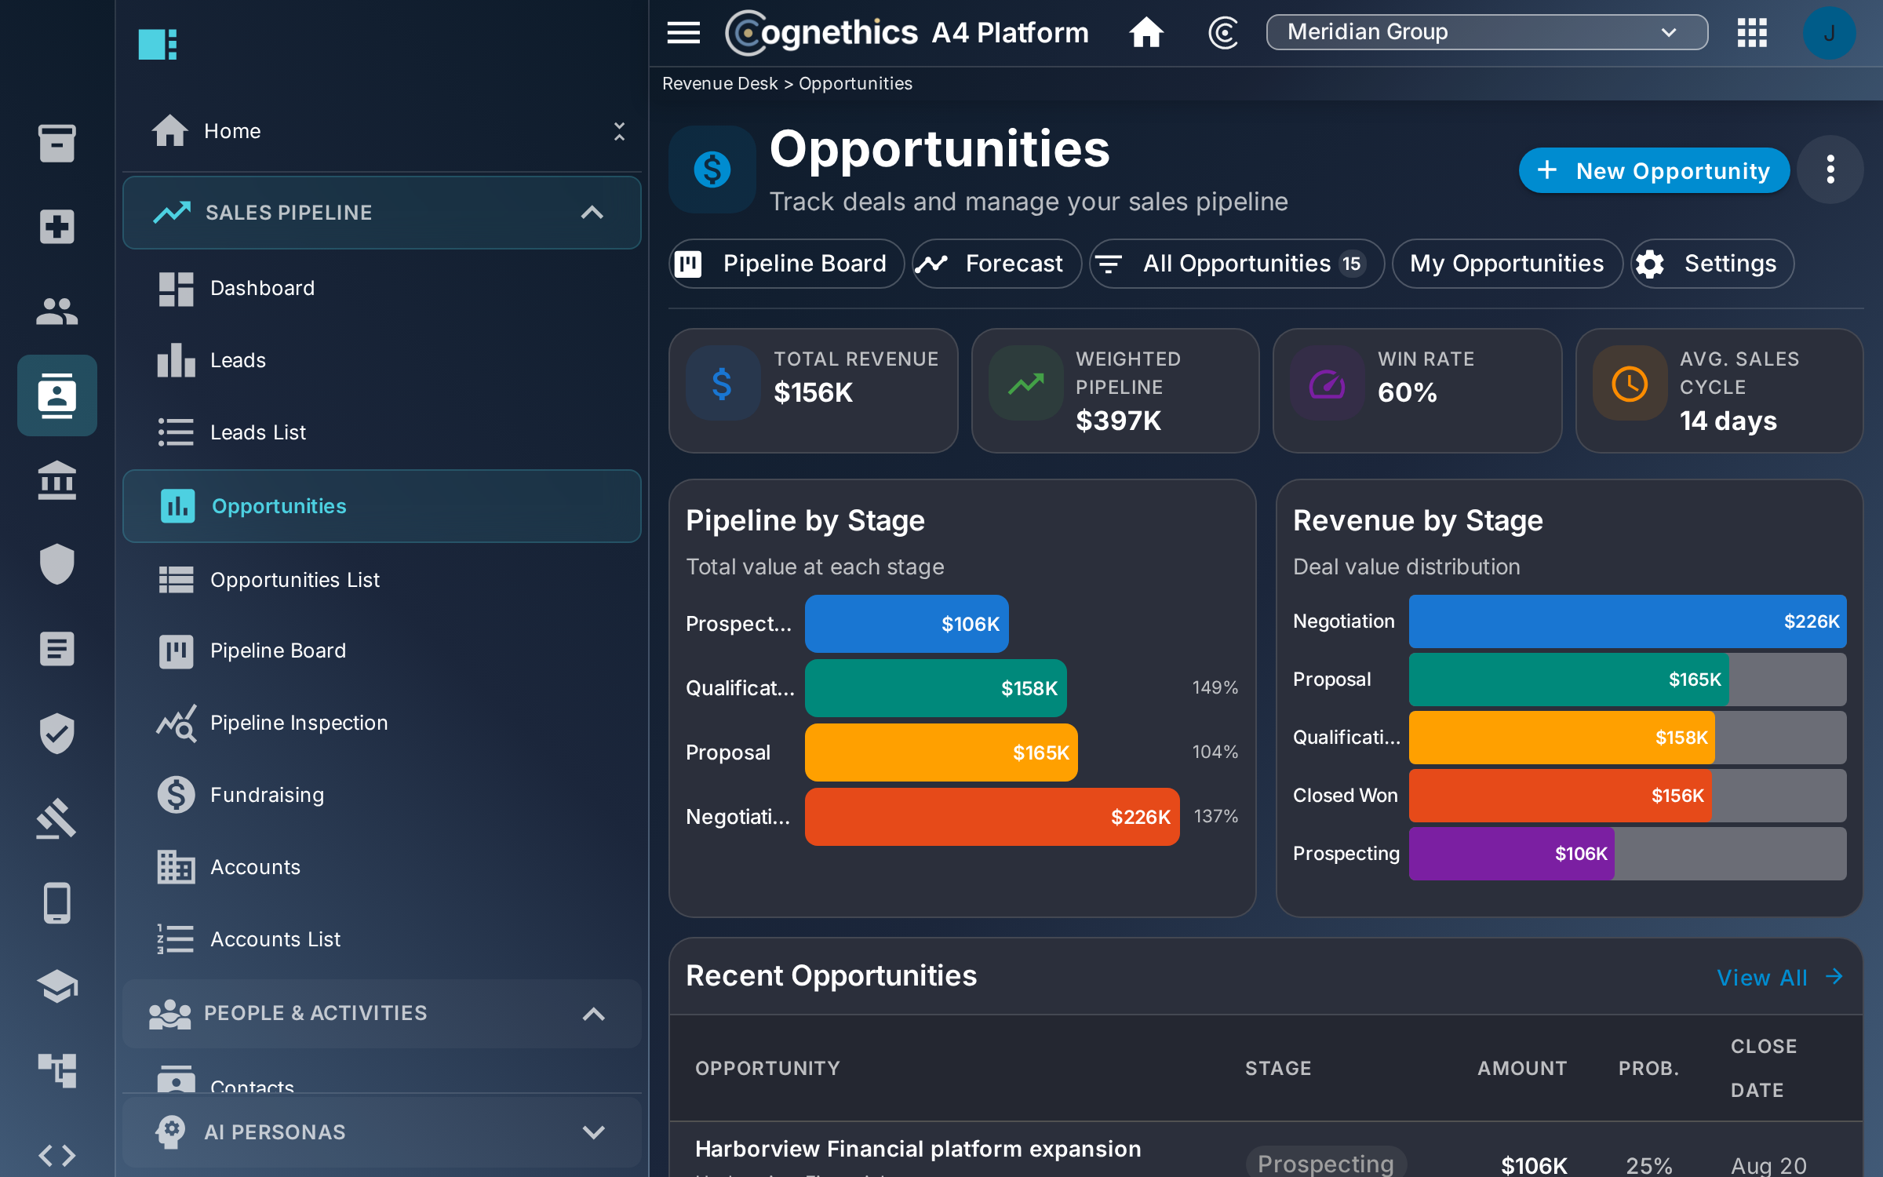Click the teal Qualification $158K pipeline bar
The image size is (1883, 1177).
click(x=935, y=688)
